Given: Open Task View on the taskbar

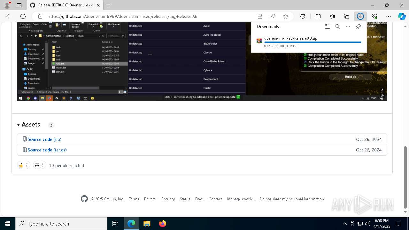Looking at the screenshot, I should [x=115, y=224].
